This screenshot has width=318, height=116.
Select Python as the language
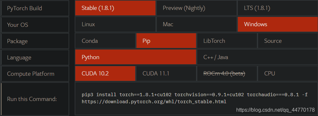point(136,57)
